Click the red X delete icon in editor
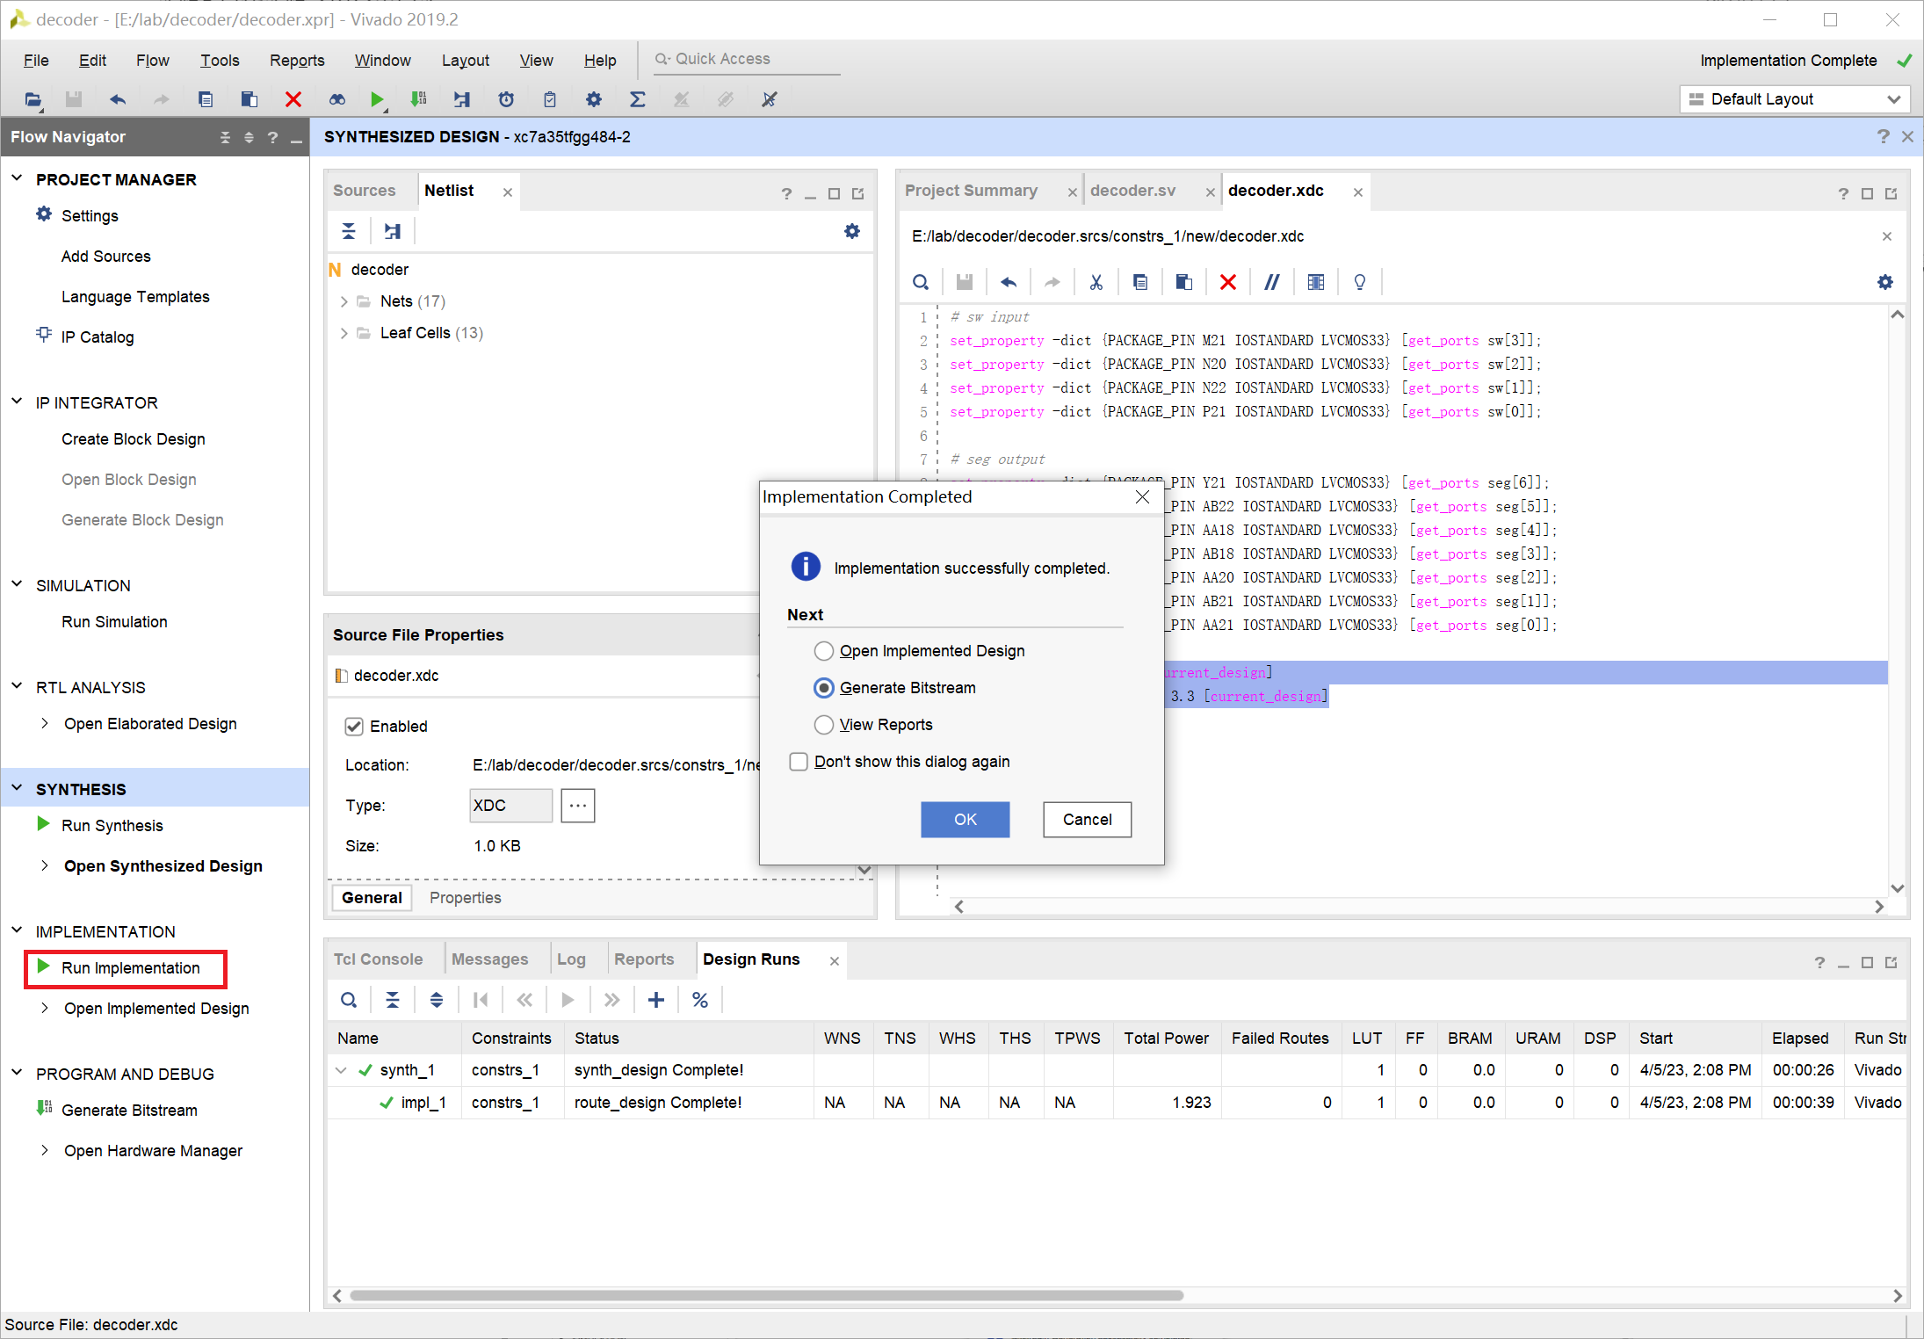The height and width of the screenshot is (1339, 1924). click(1227, 282)
